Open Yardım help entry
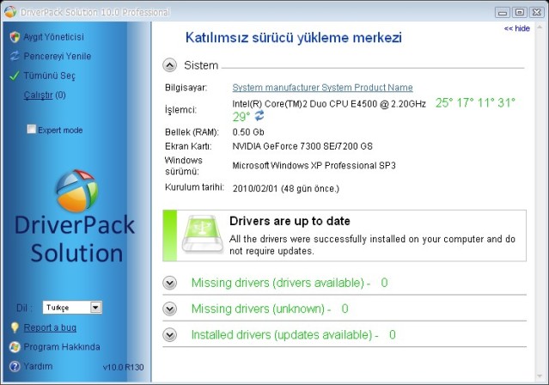This screenshot has height=385, width=549. click(38, 366)
